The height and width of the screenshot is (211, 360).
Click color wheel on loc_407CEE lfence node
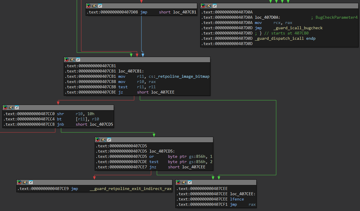tap(178, 182)
